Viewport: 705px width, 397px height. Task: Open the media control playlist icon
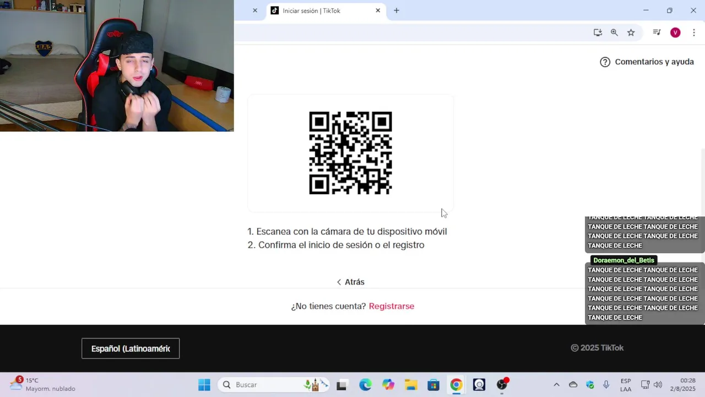click(657, 33)
